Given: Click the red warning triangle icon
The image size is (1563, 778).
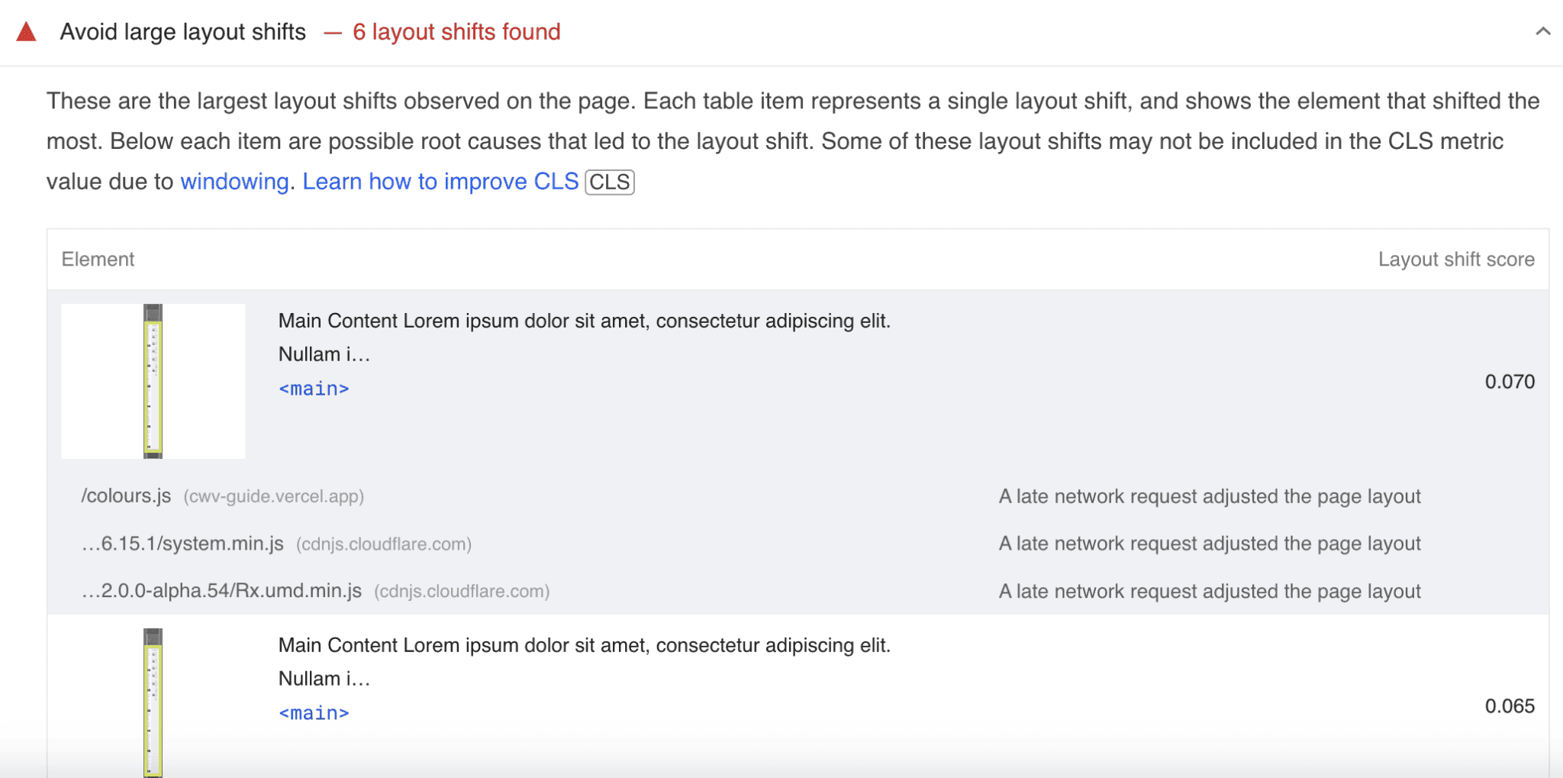Looking at the screenshot, I should pos(25,31).
